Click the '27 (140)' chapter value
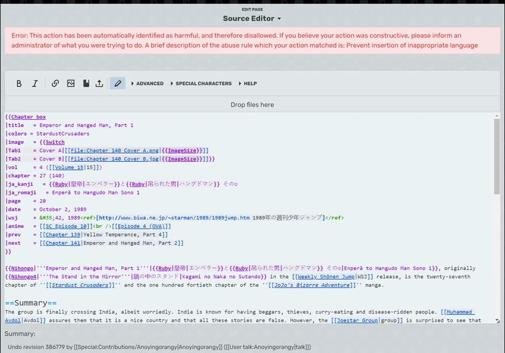505x353 pixels. (x=52, y=176)
